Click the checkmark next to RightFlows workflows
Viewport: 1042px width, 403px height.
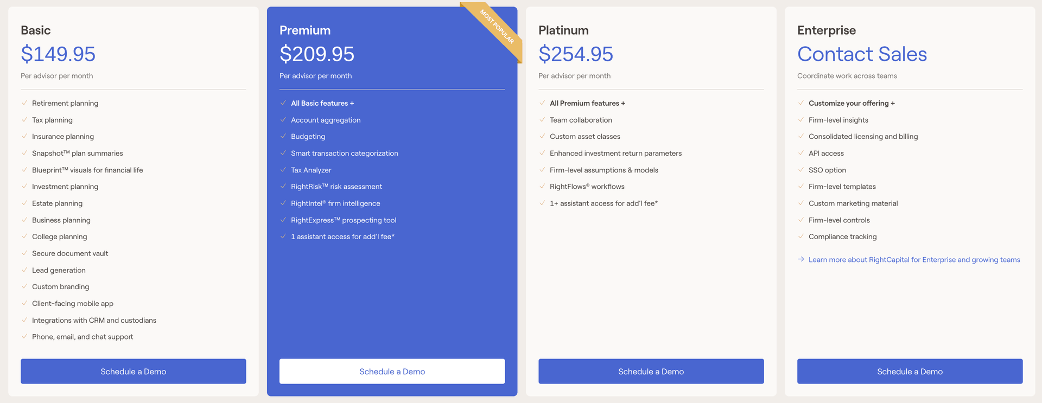click(x=542, y=187)
